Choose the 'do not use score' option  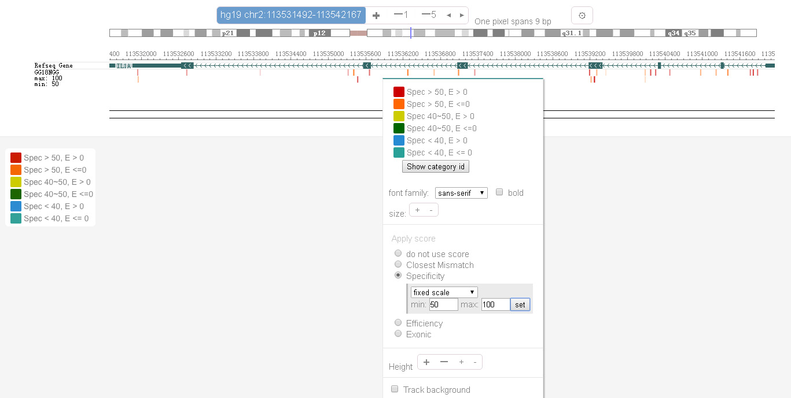[x=398, y=254]
